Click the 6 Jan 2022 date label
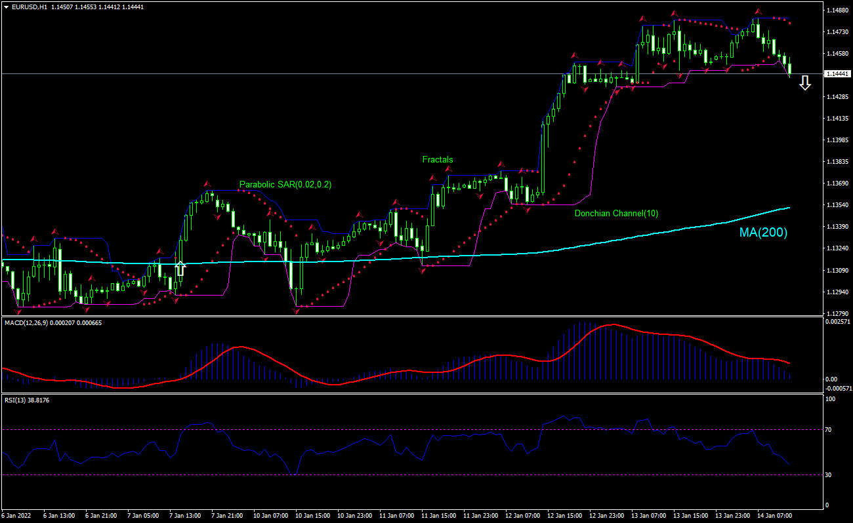Image resolution: width=853 pixels, height=523 pixels. (x=14, y=516)
